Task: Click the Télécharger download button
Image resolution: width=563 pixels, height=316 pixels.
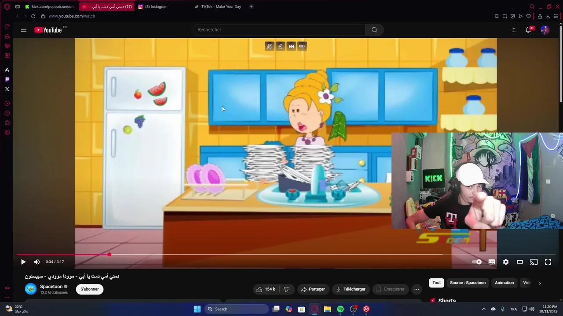Action: (x=351, y=289)
